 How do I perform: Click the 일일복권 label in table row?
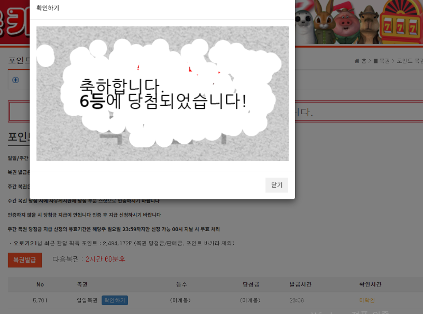[x=87, y=300]
